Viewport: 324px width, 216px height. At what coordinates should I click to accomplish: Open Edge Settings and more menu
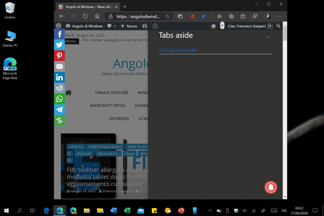pyautogui.click(x=280, y=16)
